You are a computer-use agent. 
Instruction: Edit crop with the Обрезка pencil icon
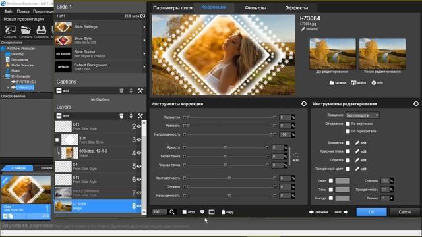tap(357, 160)
